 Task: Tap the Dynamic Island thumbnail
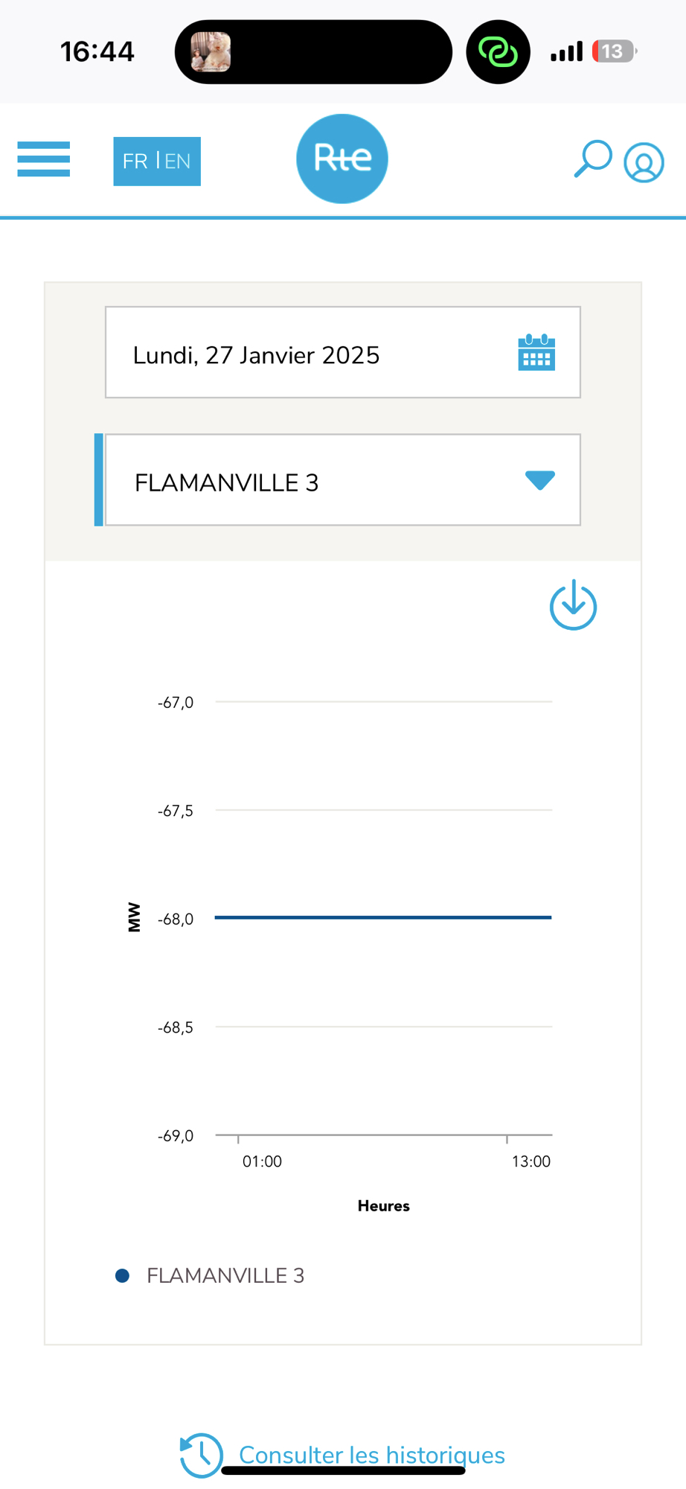(x=211, y=52)
